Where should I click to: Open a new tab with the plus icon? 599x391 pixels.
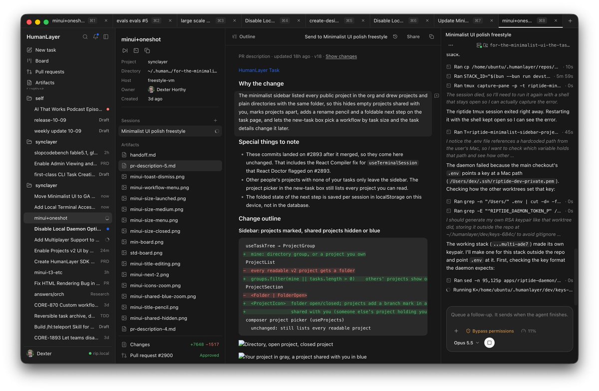570,21
